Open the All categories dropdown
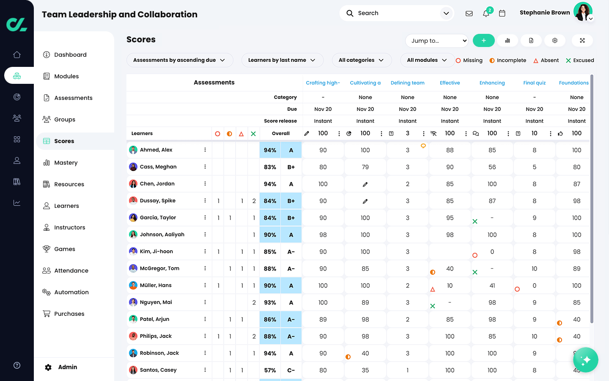Viewport: 609px width, 381px height. coord(362,60)
